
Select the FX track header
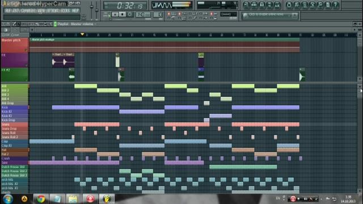[x=14, y=60]
